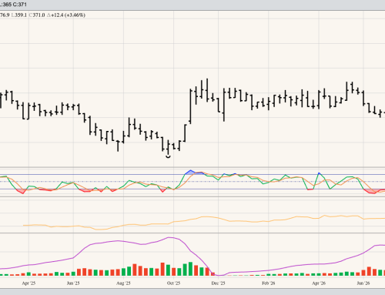Select the C 371.0 close price readout
The height and width of the screenshot is (295, 385).
click(x=37, y=15)
